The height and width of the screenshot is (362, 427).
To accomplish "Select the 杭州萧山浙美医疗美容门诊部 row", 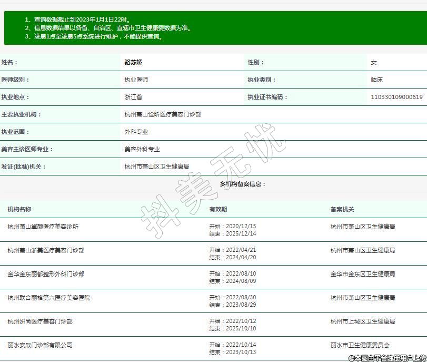I will [x=46, y=250].
